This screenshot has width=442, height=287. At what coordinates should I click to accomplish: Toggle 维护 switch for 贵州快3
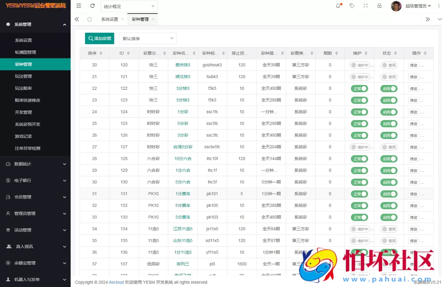[x=360, y=65]
